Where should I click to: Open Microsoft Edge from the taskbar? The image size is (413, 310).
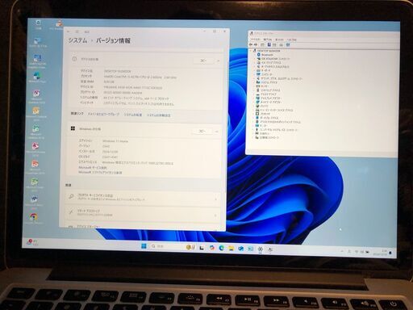[x=222, y=248]
